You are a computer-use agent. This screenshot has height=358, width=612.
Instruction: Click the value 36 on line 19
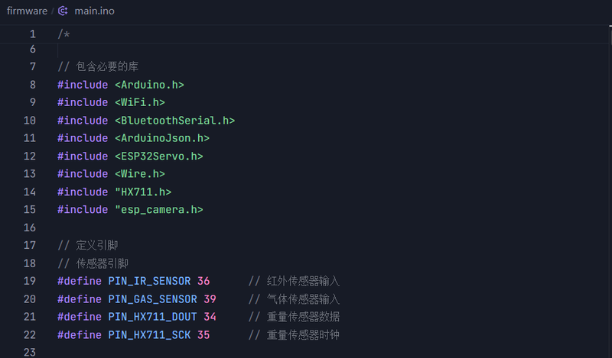203,281
